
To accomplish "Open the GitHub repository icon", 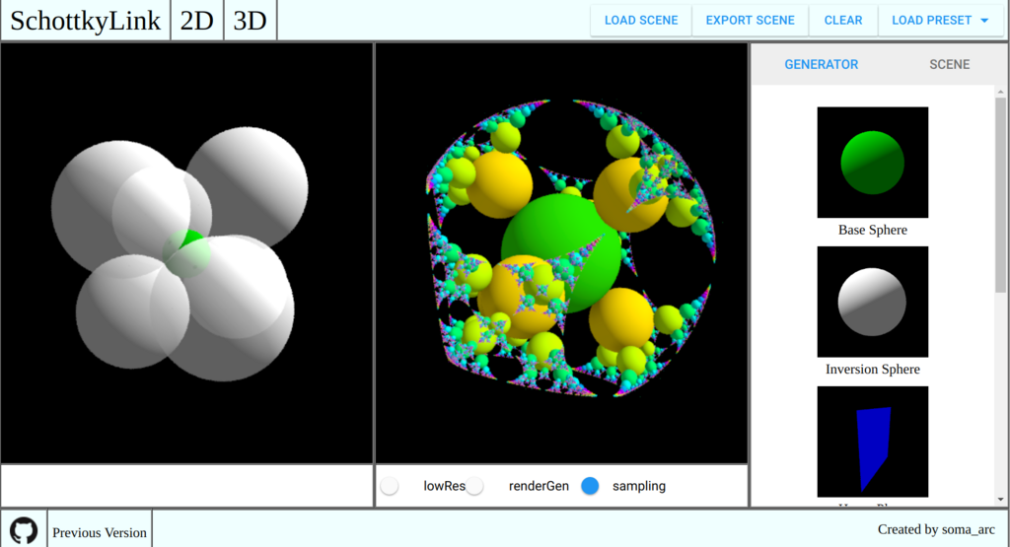I will 24,531.
